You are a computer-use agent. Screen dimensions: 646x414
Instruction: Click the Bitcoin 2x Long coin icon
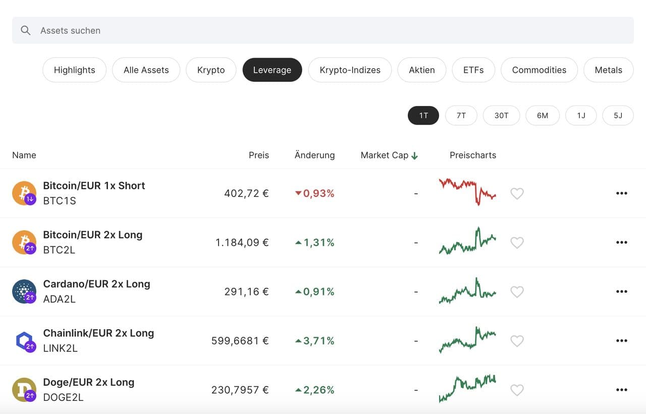click(x=24, y=242)
